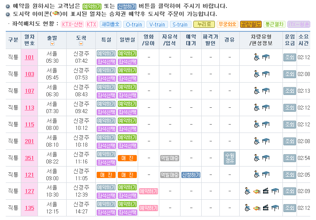Click table seat icon in train 113 row
Screen dimensions: 316x220
click(266, 108)
